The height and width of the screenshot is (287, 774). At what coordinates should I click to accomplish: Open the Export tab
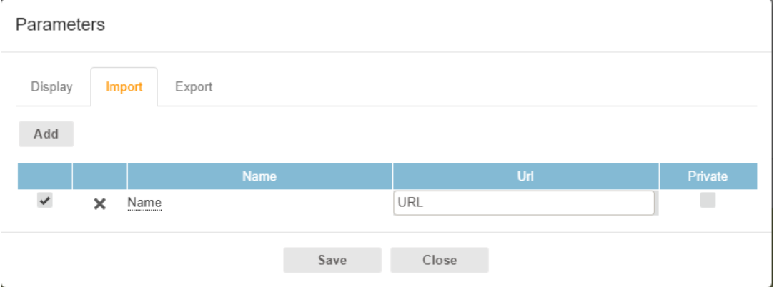194,87
